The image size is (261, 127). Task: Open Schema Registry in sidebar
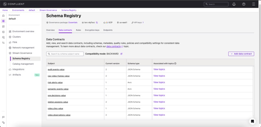click(x=25, y=59)
